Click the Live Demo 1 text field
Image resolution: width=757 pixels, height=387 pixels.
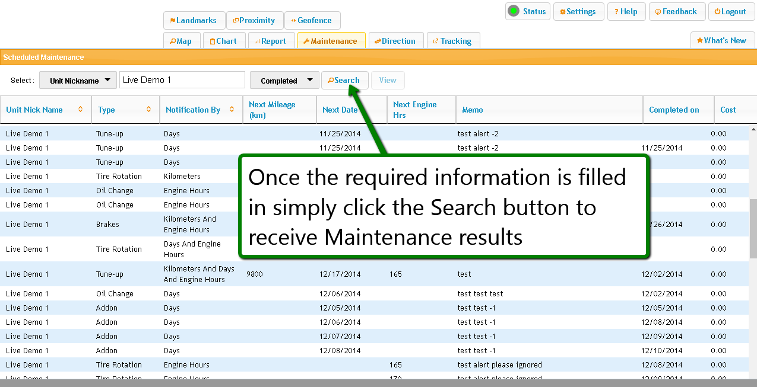click(x=182, y=80)
